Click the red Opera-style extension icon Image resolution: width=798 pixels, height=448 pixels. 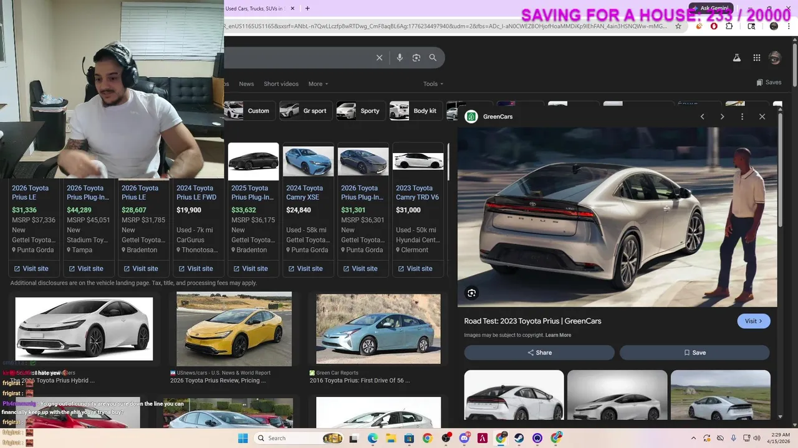point(714,26)
